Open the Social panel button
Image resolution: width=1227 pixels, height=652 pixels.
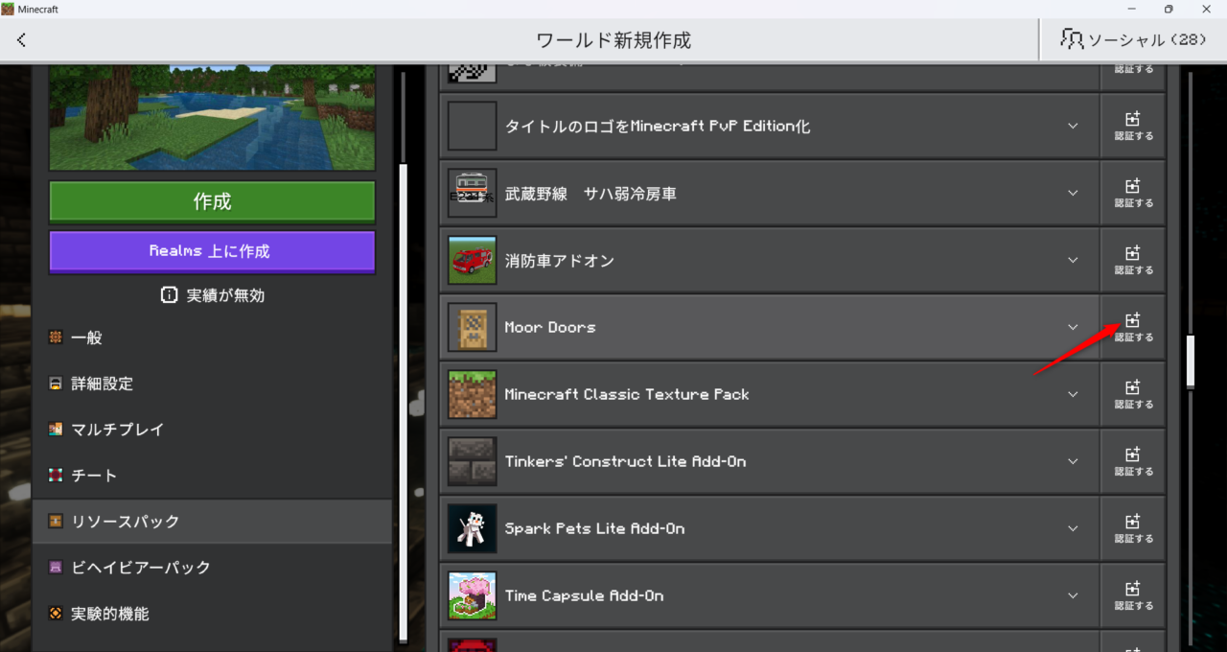(1133, 40)
